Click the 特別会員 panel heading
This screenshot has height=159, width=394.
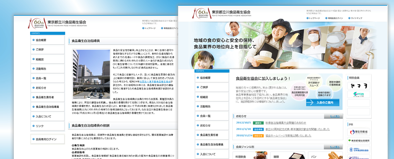354,78
